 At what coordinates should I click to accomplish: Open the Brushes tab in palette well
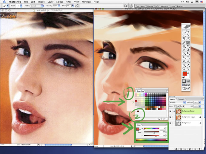click(180, 6)
